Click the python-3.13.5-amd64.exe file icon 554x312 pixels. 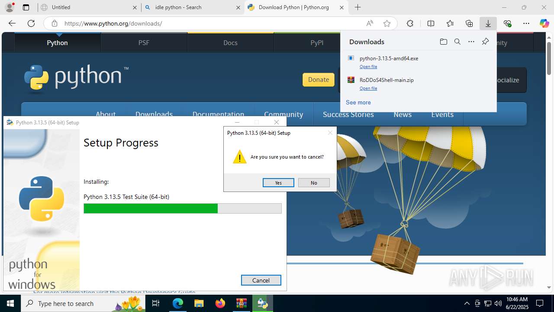click(351, 58)
